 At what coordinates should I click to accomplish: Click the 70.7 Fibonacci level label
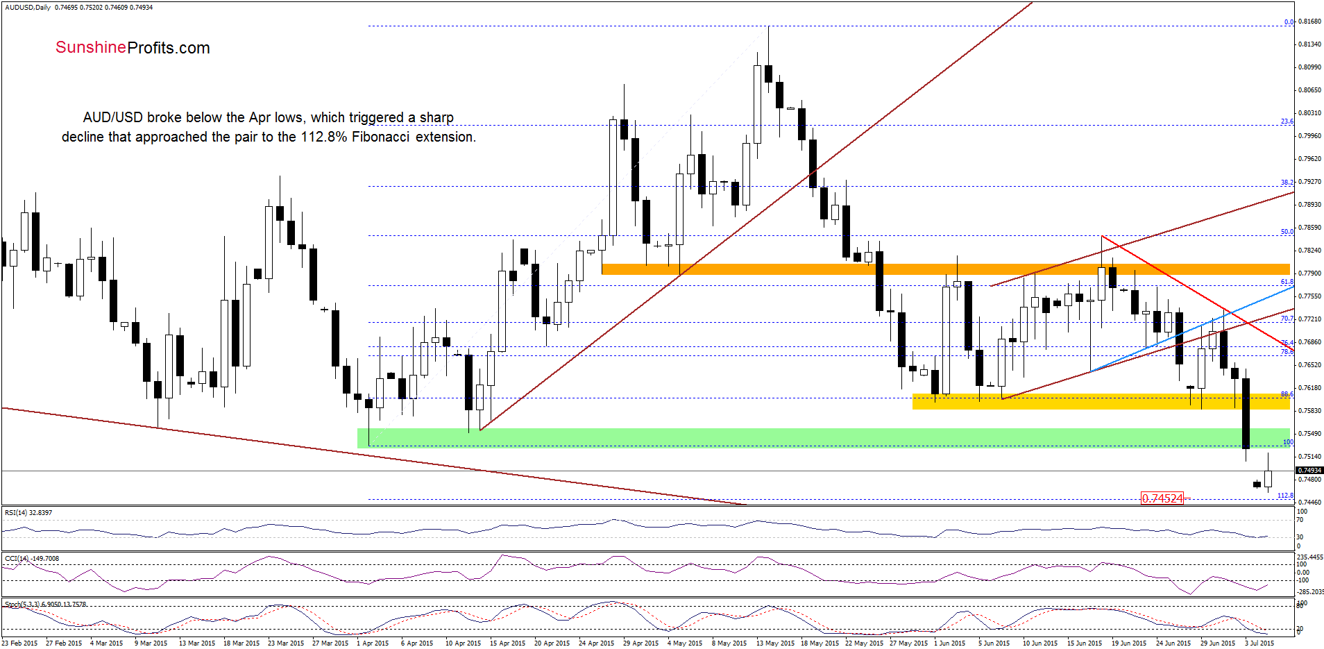pos(1287,319)
